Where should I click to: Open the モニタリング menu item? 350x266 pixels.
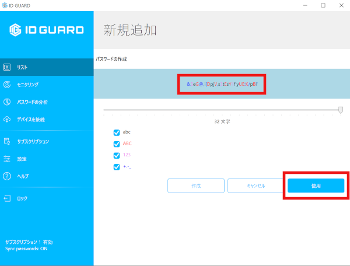click(47, 85)
